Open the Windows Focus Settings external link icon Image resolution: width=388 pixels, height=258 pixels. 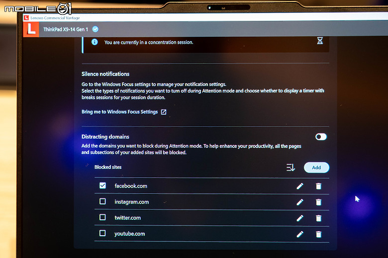tap(164, 112)
